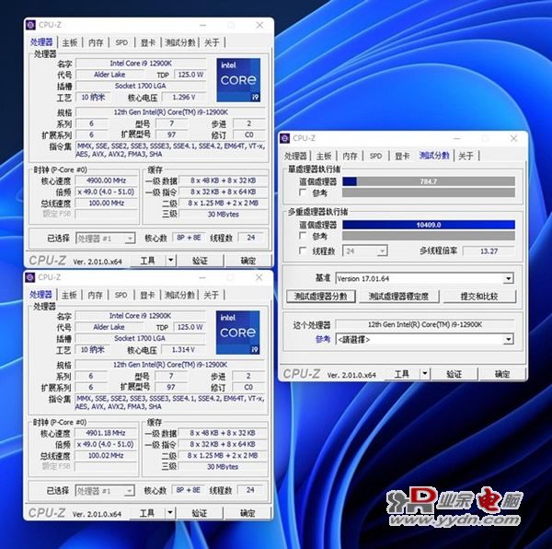Expand the 工具 arrow in the benchmark window
Screen dimensions: 552x549
424,374
